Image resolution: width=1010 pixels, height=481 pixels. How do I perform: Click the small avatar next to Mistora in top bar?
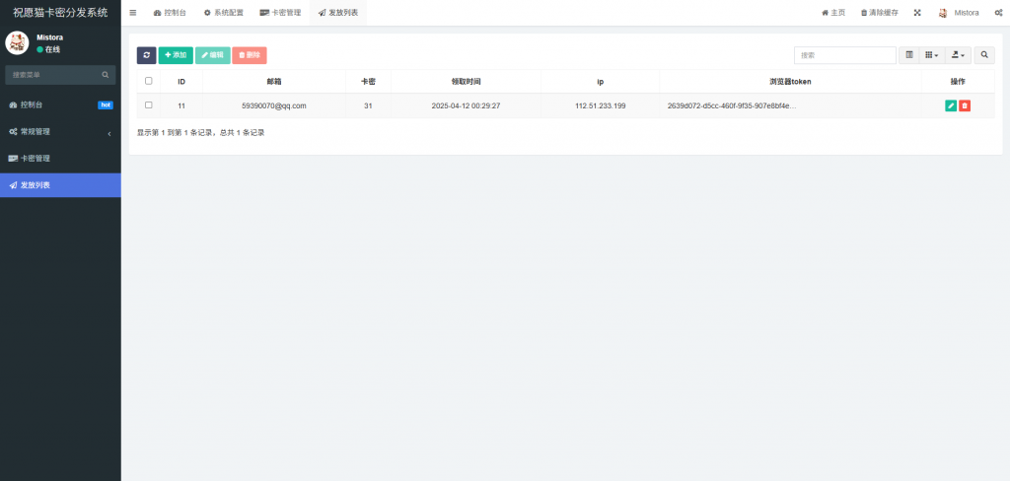[x=943, y=13]
